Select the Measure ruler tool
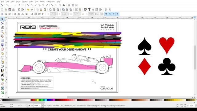197x111 pixels. pos(2,36)
